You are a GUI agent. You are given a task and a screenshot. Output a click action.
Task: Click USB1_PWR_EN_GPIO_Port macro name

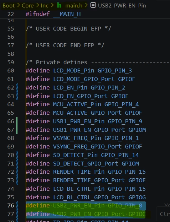click(89, 130)
